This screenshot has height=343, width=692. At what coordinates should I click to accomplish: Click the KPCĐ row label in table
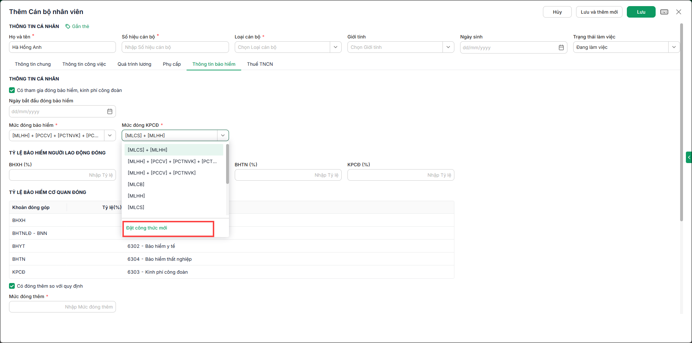pyautogui.click(x=19, y=272)
